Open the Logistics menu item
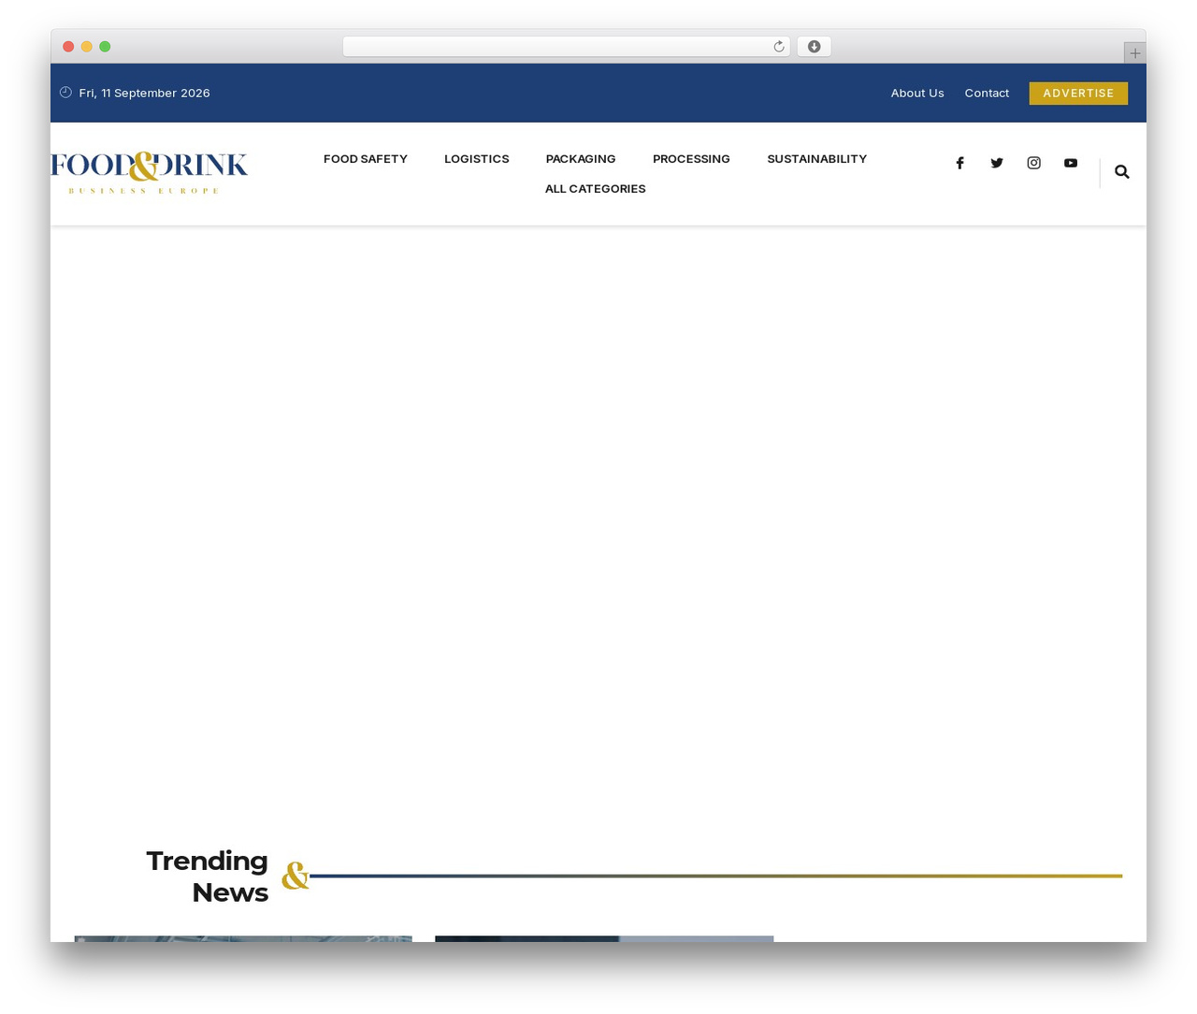 [x=477, y=159]
